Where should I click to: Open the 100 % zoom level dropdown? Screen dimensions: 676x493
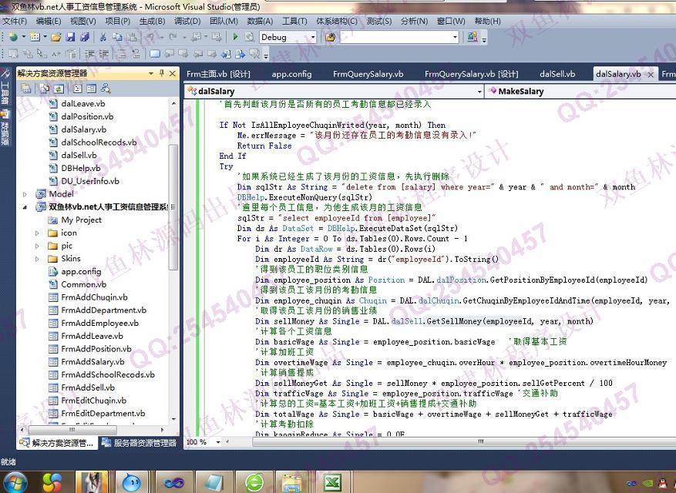pyautogui.click(x=218, y=442)
